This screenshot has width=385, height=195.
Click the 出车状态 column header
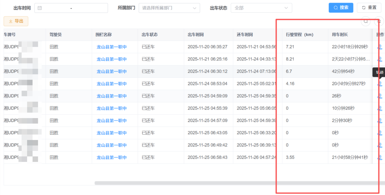pos(150,35)
